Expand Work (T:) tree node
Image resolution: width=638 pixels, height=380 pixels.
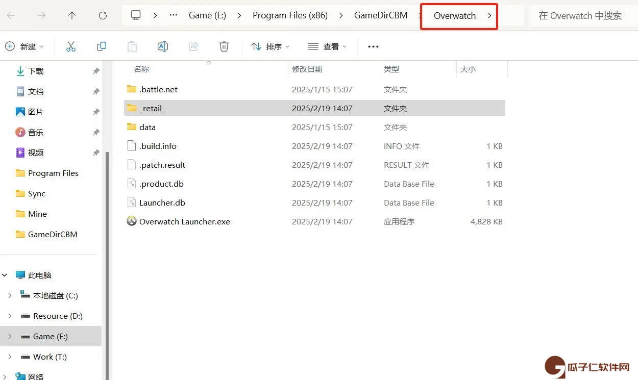[x=10, y=357]
